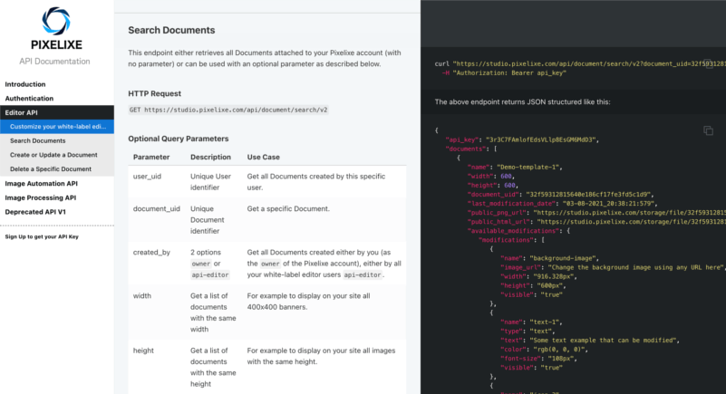Screen dimensions: 726x394
Task: Click the Description column header
Action: 210,158
